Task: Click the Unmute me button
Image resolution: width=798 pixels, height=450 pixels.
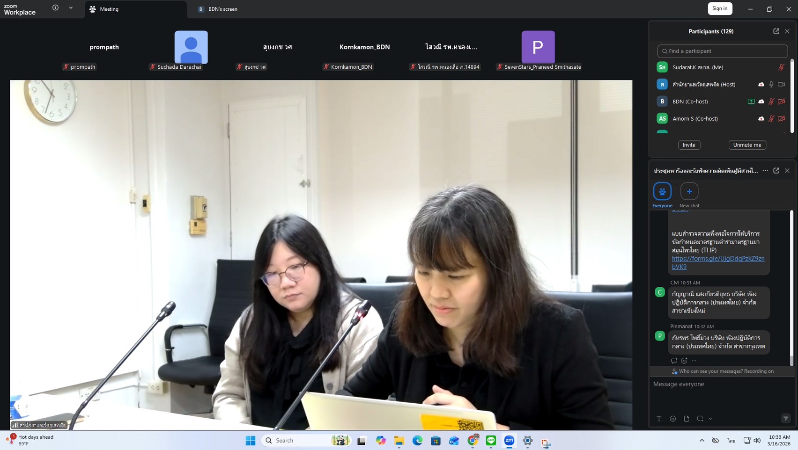Action: pyautogui.click(x=747, y=145)
